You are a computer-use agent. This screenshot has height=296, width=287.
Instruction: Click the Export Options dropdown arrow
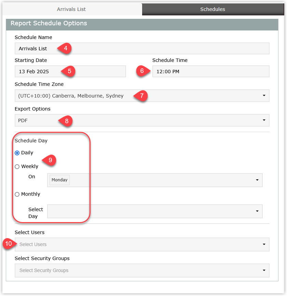[x=264, y=120]
